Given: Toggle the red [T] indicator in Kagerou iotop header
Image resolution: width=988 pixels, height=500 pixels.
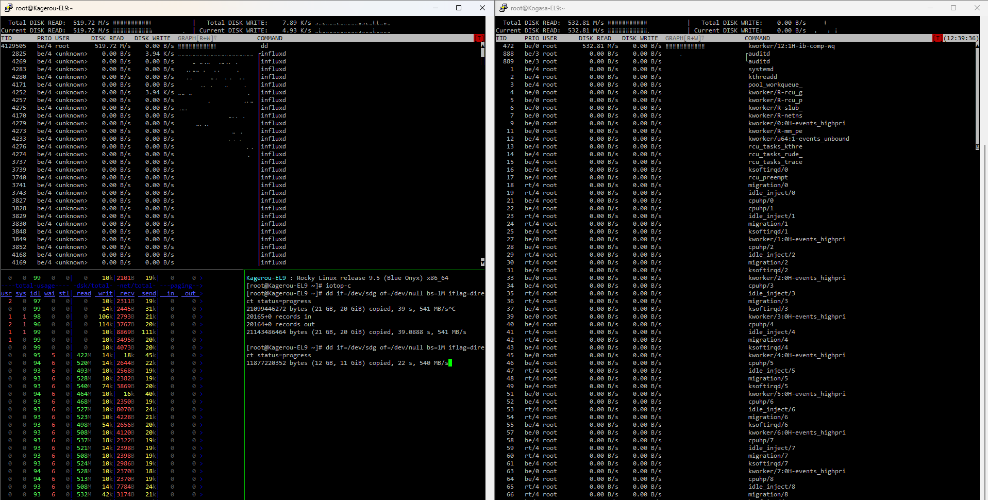Looking at the screenshot, I should pyautogui.click(x=479, y=38).
